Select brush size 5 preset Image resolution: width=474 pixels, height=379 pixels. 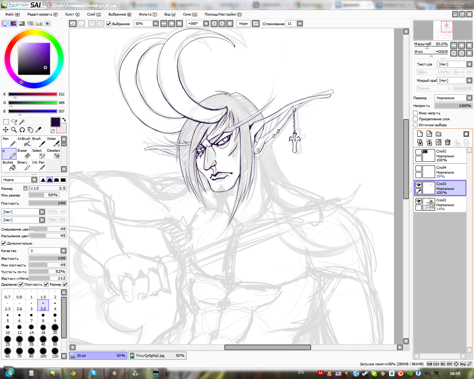click(x=8, y=318)
